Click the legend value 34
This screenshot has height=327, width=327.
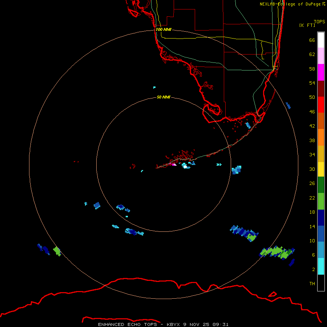click(312, 154)
